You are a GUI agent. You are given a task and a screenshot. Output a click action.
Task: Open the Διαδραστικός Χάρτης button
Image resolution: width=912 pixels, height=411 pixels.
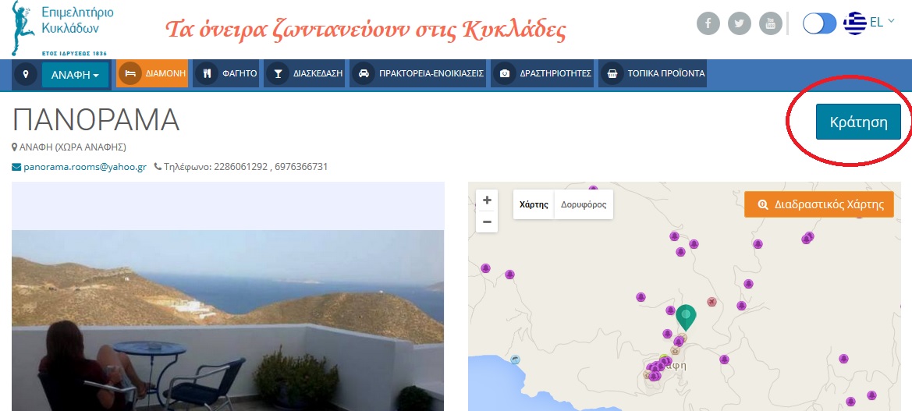[x=819, y=204]
